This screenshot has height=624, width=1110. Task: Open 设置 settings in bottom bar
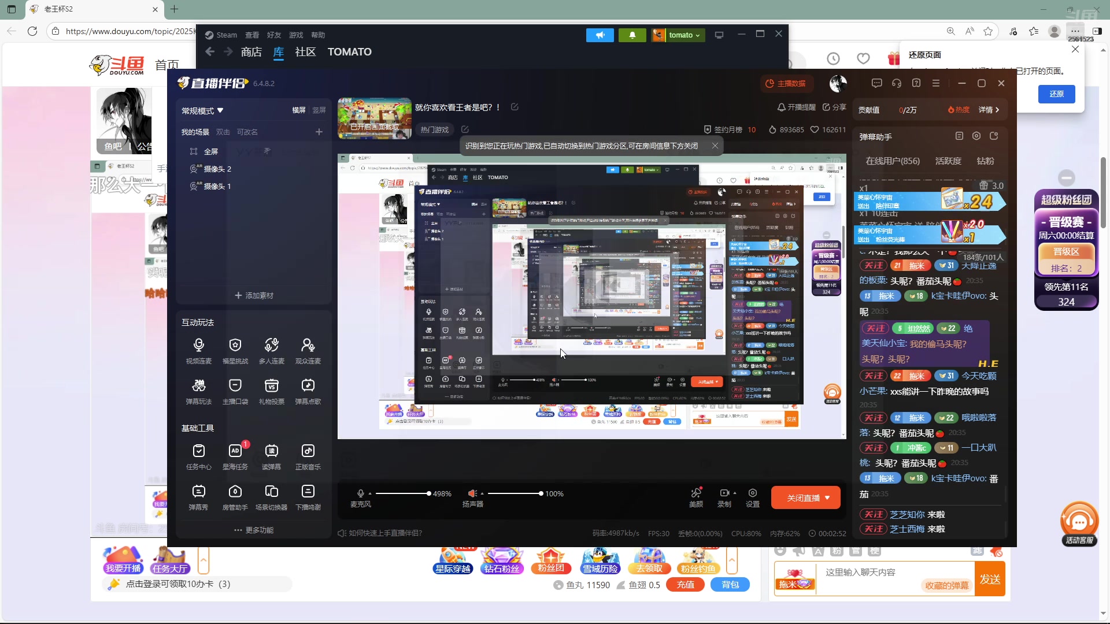pos(753,497)
